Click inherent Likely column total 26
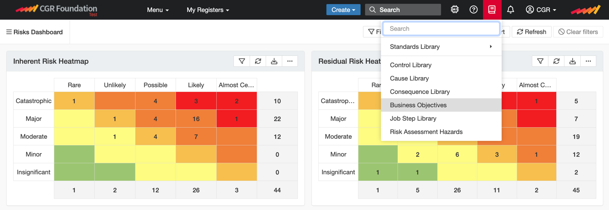 [x=196, y=190]
